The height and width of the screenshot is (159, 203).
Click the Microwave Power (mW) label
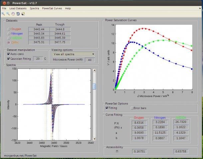click(x=68, y=60)
